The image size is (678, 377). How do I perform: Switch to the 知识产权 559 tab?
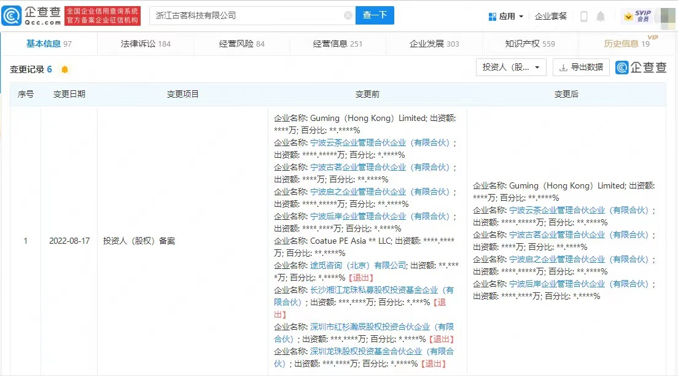coord(530,44)
